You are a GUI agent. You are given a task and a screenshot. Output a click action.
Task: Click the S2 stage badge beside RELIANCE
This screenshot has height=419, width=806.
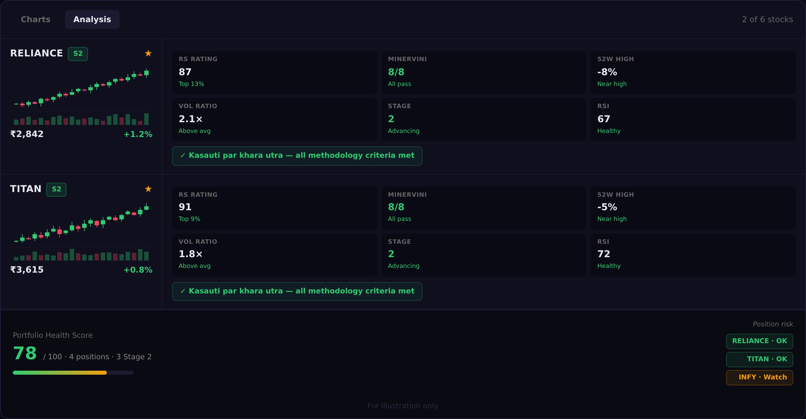78,54
